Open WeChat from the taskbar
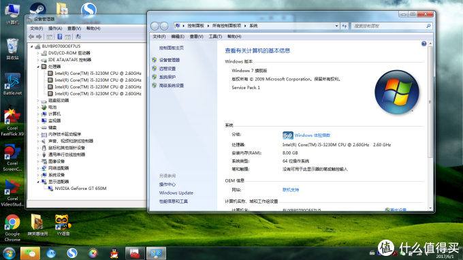This screenshot has height=260, width=463. (30, 253)
